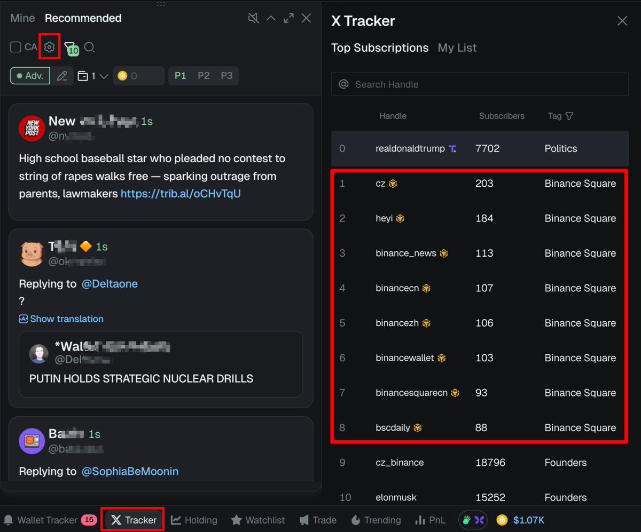Toggle the Adv. mode button
This screenshot has width=641, height=532.
click(x=30, y=76)
